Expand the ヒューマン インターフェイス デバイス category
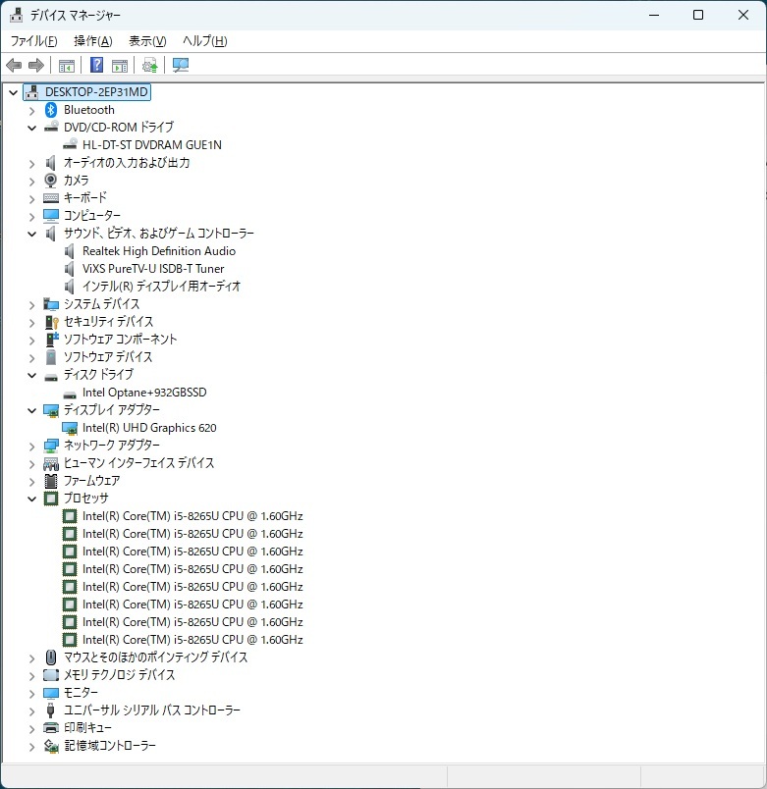The width and height of the screenshot is (767, 789). pyautogui.click(x=31, y=464)
